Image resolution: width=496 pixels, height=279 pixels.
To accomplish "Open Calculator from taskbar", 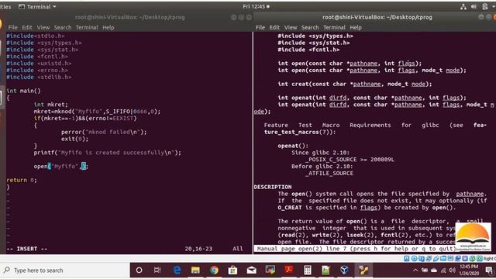I will point(307,270).
